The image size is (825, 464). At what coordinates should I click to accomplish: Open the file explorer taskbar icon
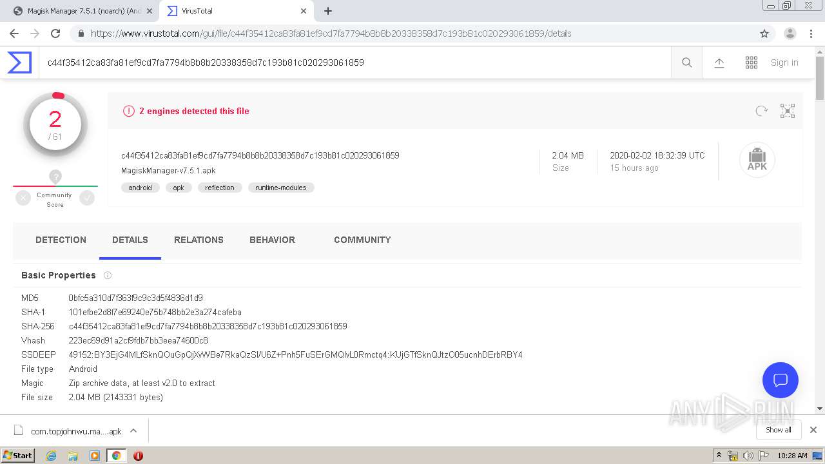[x=73, y=456]
